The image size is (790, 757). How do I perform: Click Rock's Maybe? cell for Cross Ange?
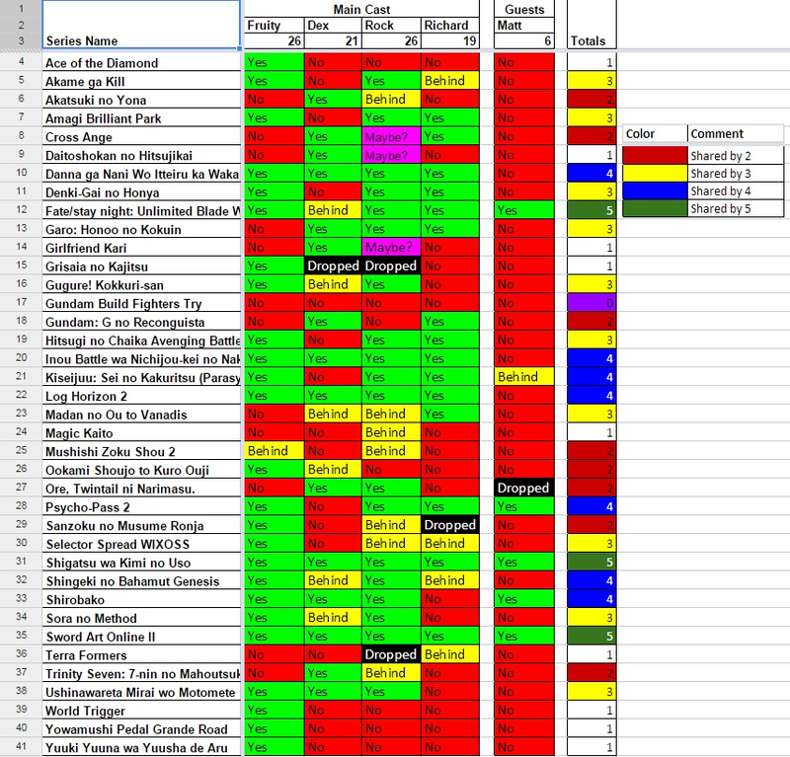click(391, 136)
